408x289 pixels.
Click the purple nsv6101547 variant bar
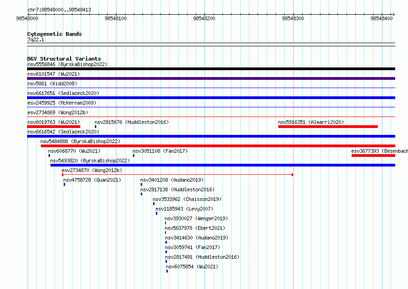pos(211,78)
